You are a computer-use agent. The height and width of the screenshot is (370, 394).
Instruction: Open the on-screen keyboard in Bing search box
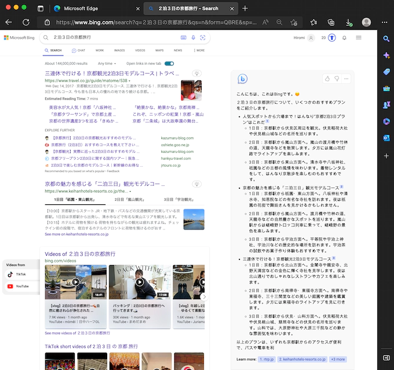tap(184, 38)
